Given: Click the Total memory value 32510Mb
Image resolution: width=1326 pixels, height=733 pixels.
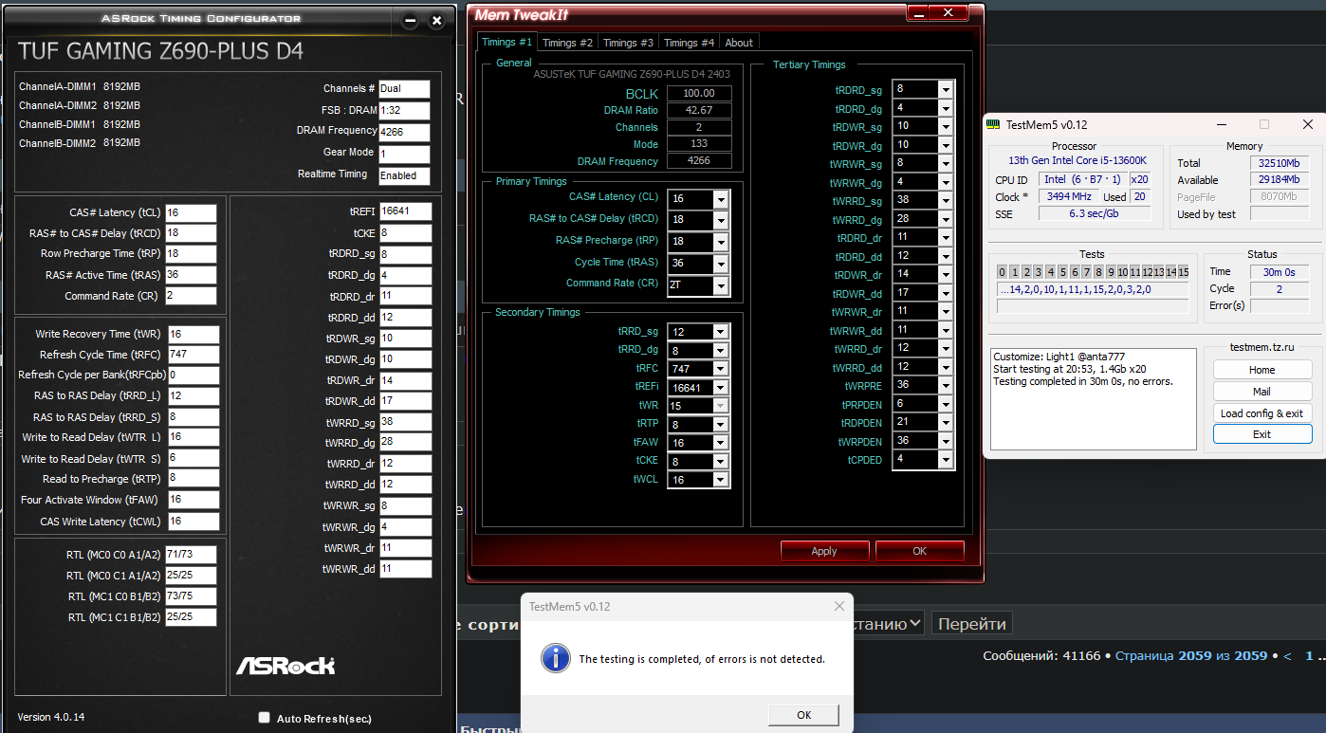Looking at the screenshot, I should tap(1279, 163).
